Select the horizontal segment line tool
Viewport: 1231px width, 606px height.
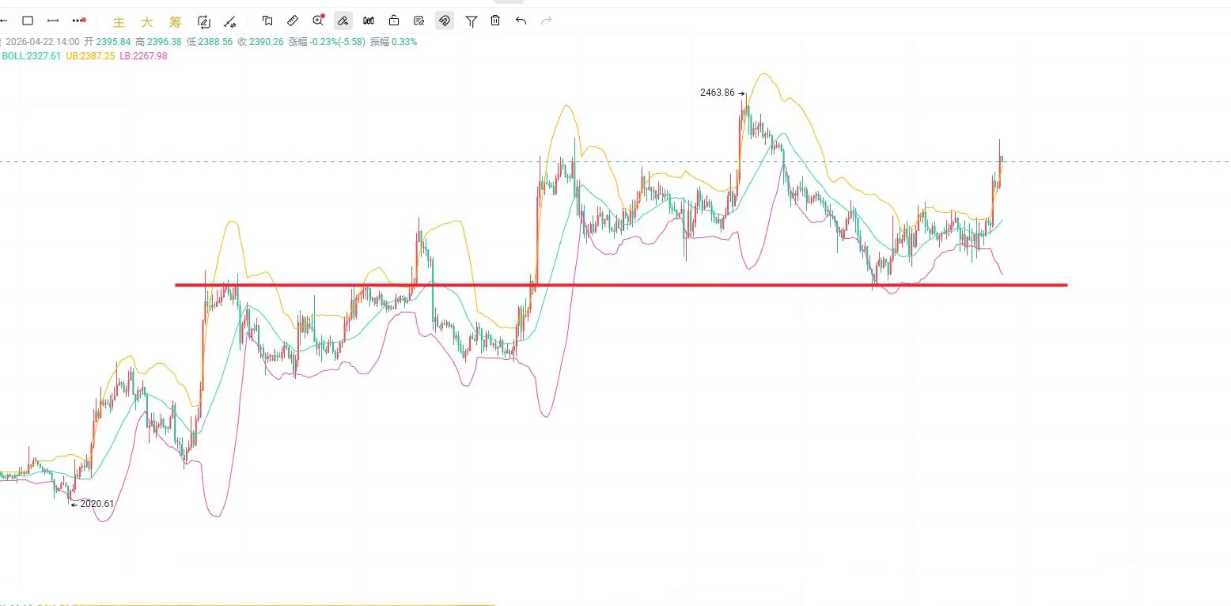click(x=53, y=21)
